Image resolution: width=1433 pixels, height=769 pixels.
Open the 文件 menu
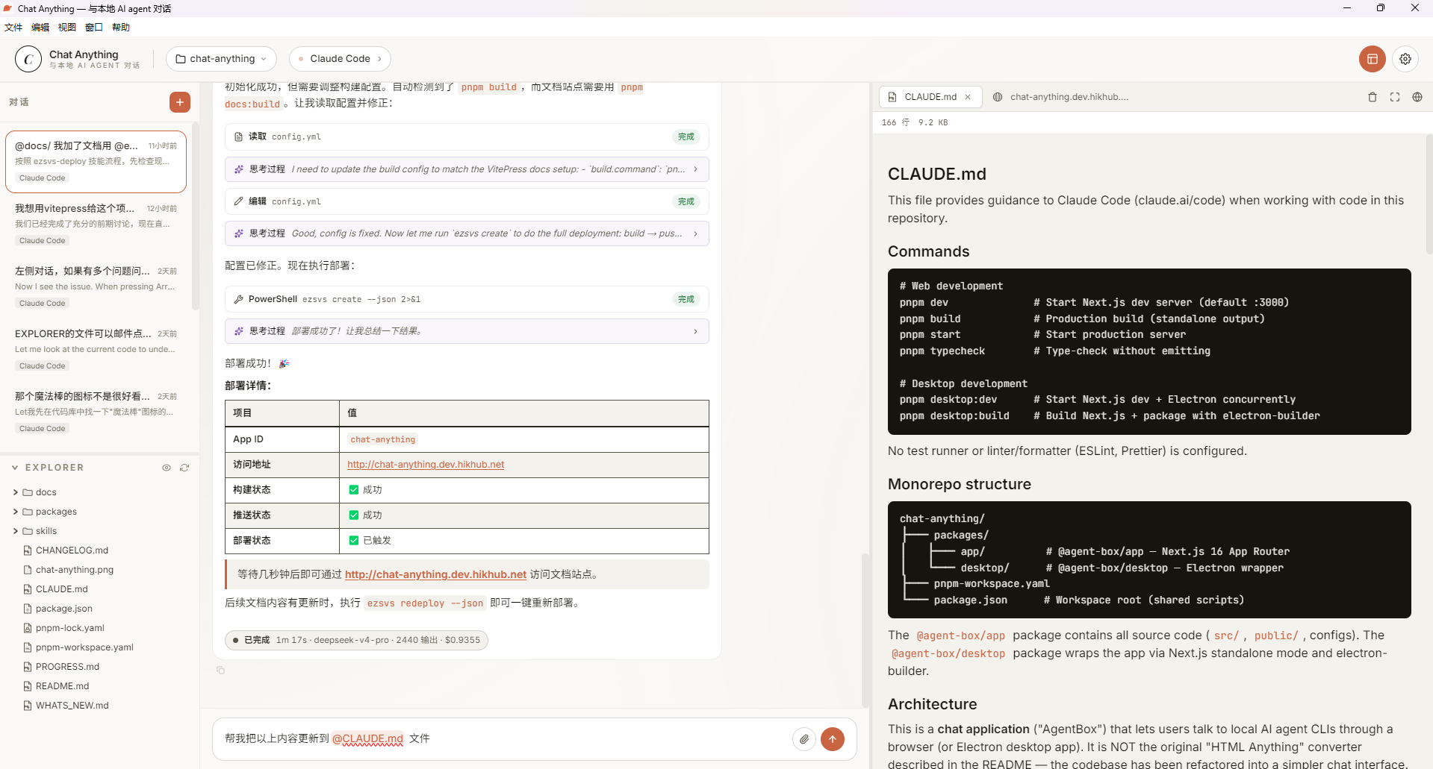coord(13,28)
